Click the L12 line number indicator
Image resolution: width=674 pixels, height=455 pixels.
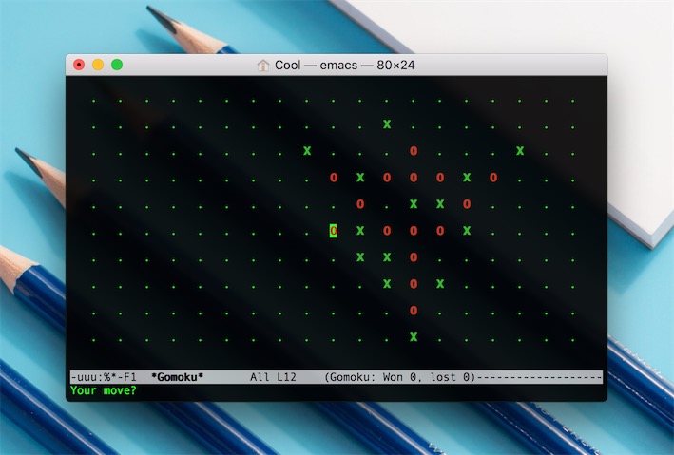[286, 377]
